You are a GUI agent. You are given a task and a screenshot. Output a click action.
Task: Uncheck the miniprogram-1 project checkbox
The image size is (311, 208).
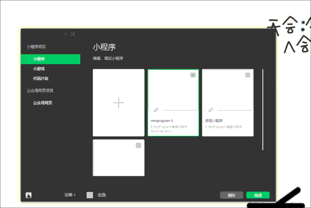193,75
